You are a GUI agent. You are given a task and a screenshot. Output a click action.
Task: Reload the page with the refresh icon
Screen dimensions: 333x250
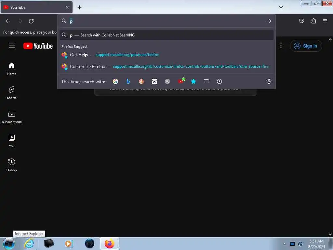tap(31, 21)
